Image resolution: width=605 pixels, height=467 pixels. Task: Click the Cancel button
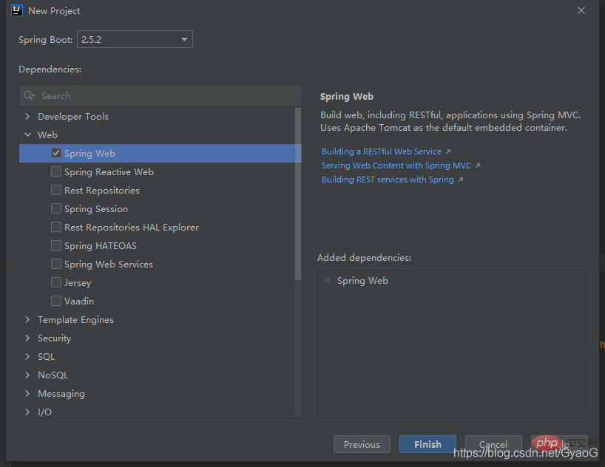tap(493, 444)
